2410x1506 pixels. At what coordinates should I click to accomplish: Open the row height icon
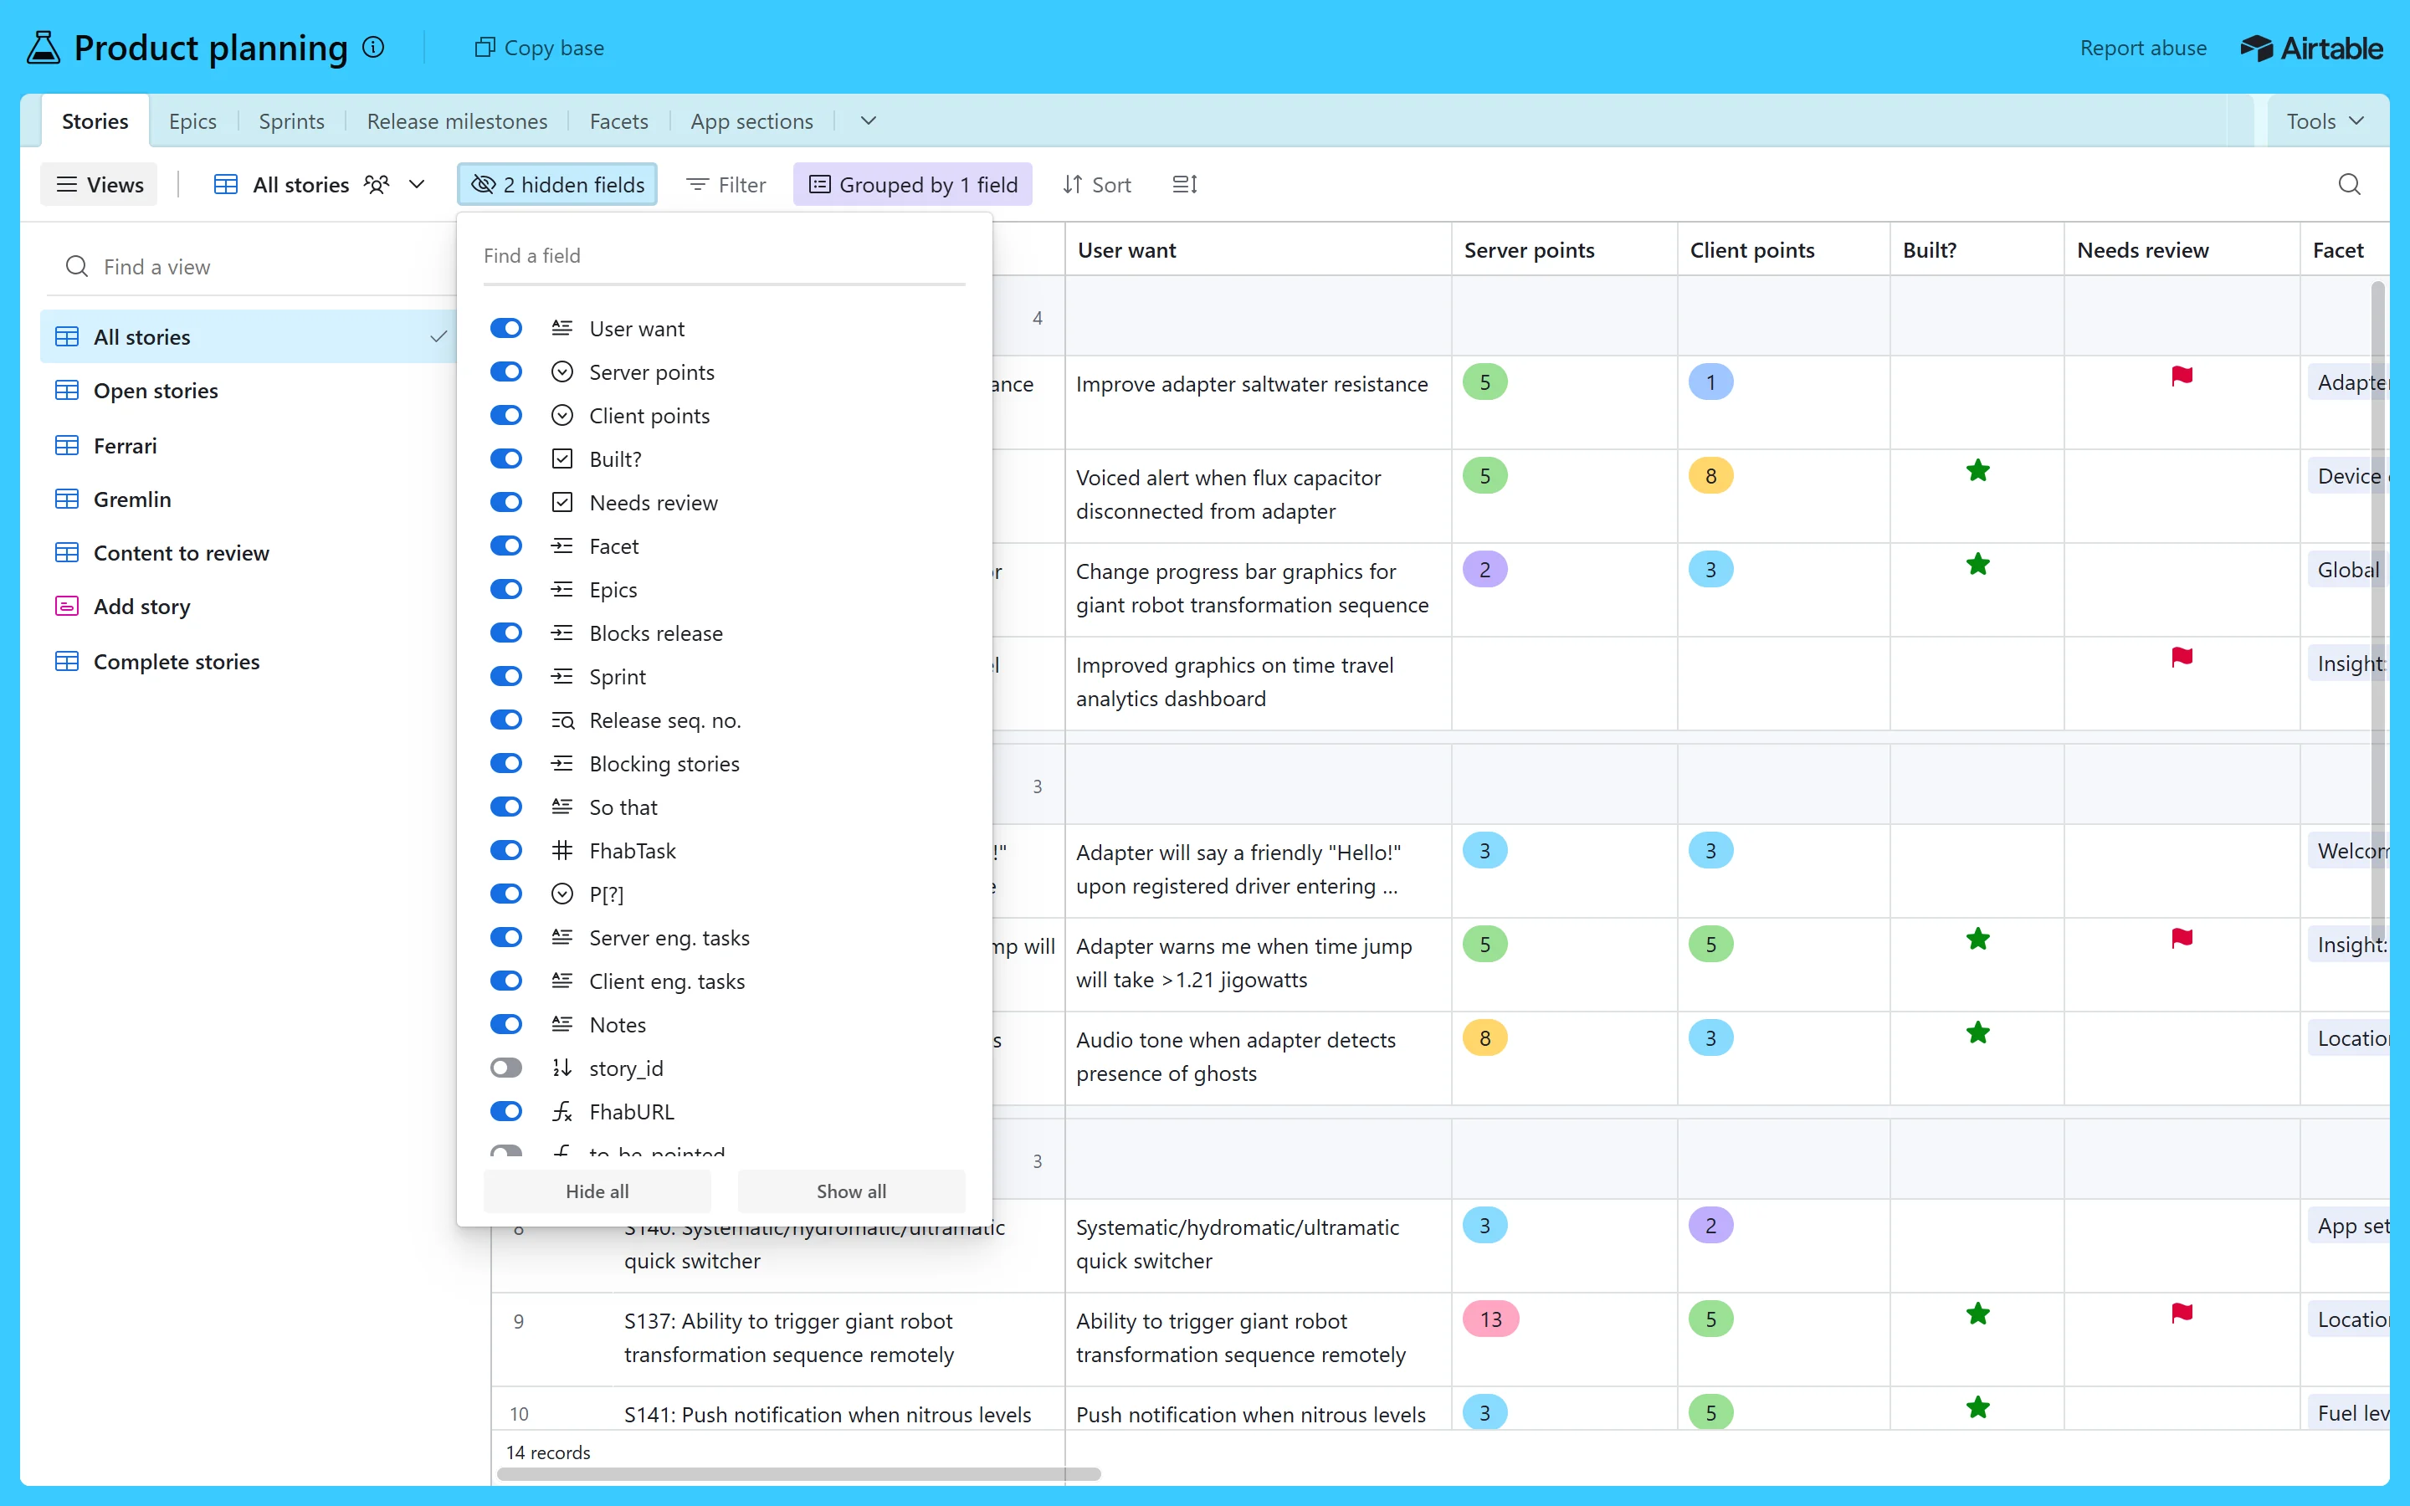(1185, 184)
